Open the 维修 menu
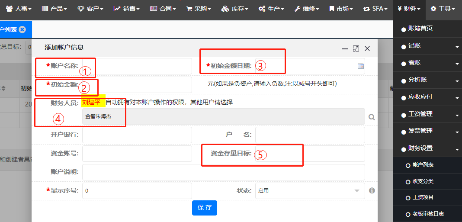The width and height of the screenshot is (462, 222). point(306,9)
